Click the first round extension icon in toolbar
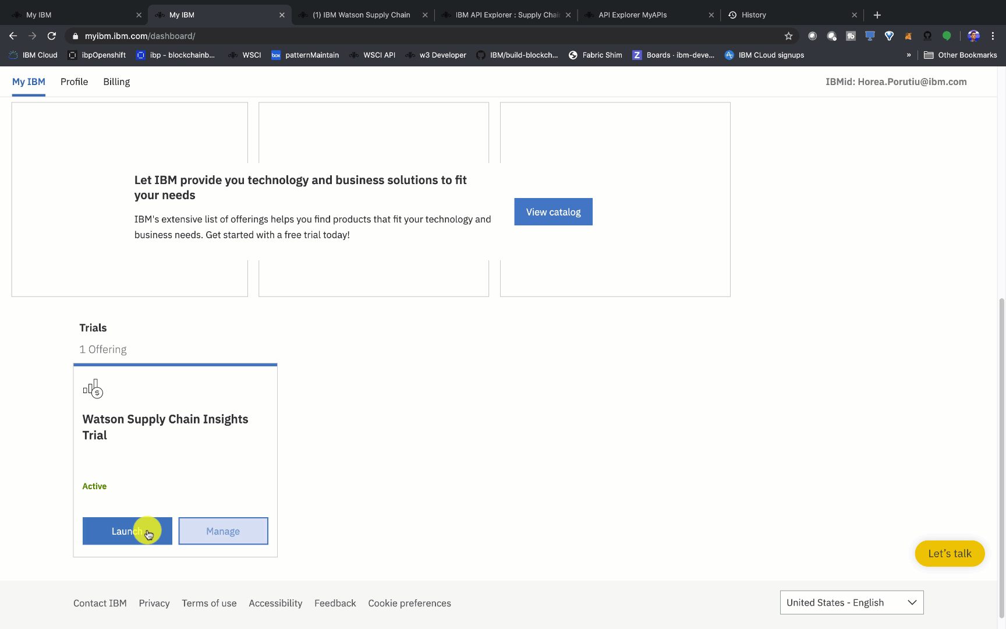Image resolution: width=1006 pixels, height=629 pixels. [813, 36]
